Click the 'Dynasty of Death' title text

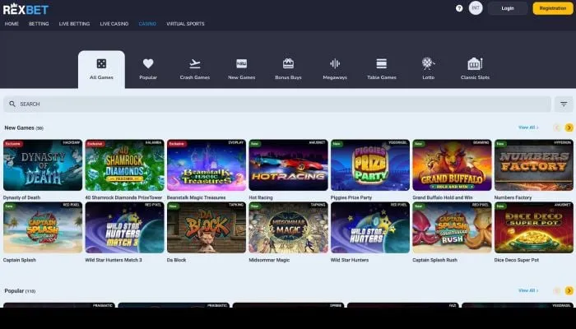coord(21,197)
